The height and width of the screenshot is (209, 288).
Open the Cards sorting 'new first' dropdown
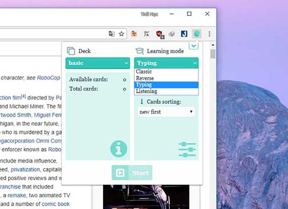pyautogui.click(x=166, y=112)
